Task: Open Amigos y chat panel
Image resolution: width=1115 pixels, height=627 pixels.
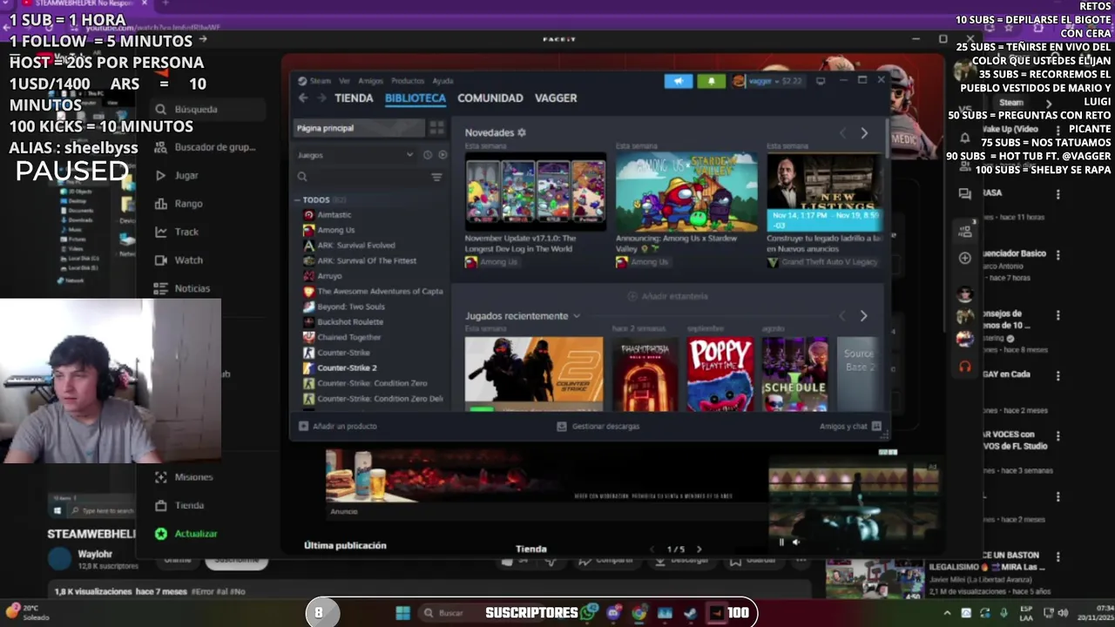Action: click(851, 426)
